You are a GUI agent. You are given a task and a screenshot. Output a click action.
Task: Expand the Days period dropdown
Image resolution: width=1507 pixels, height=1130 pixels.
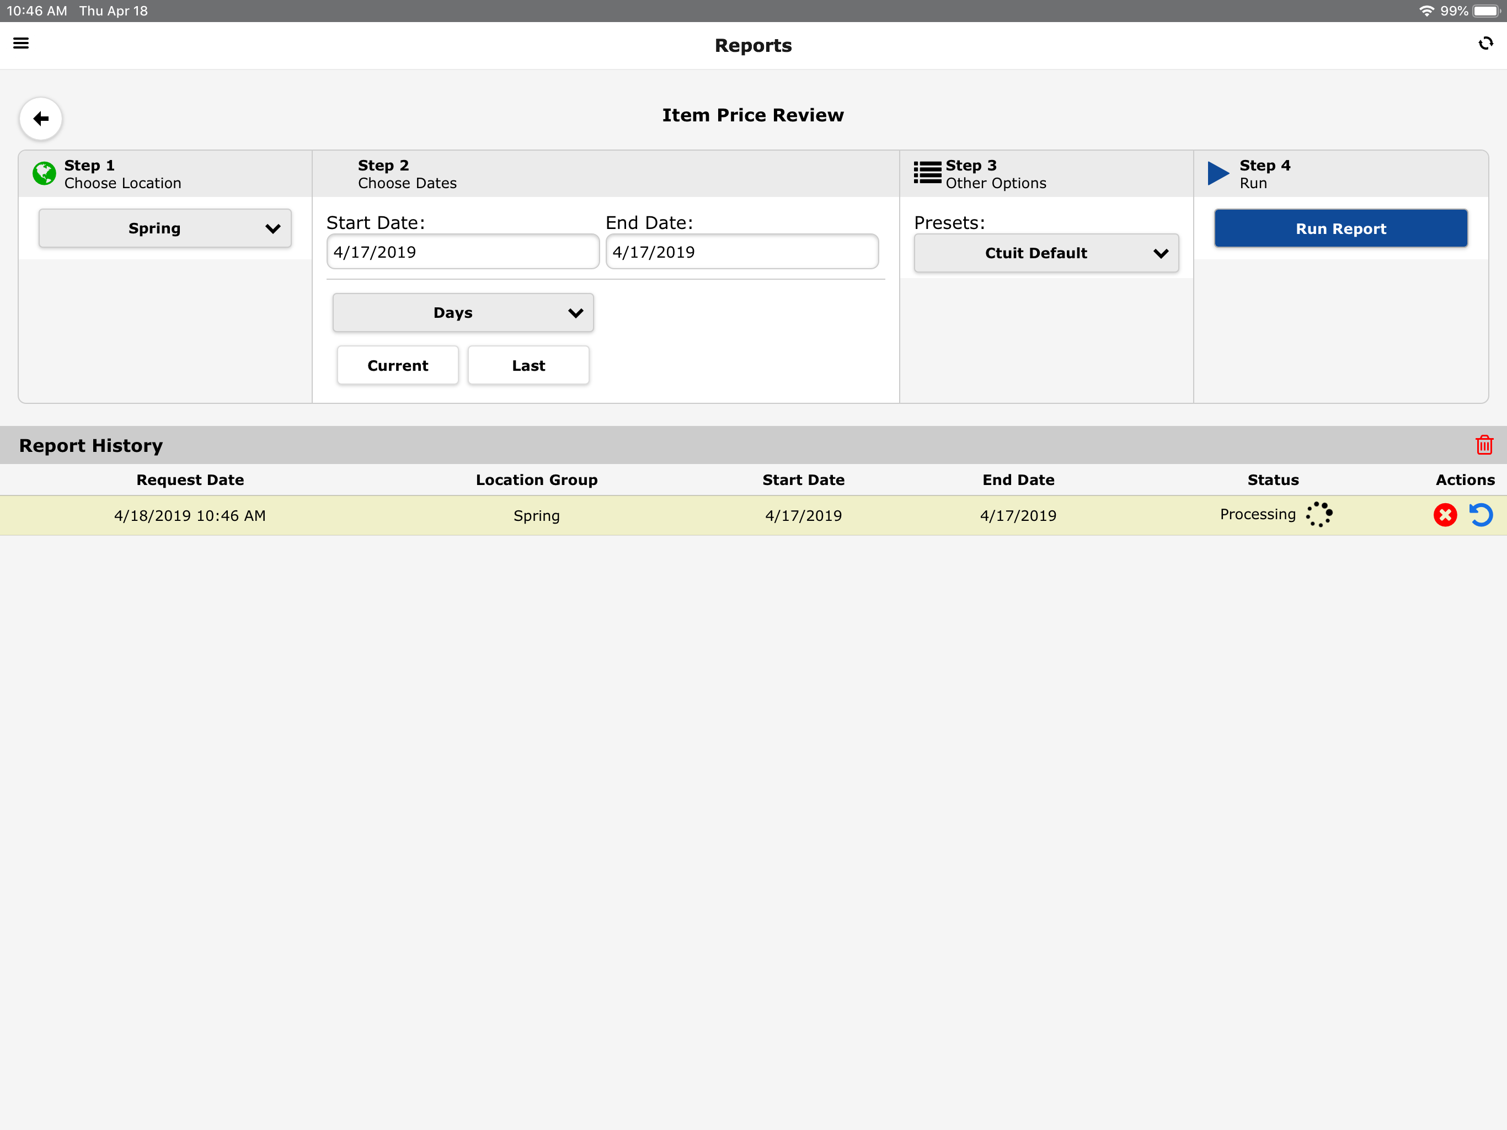click(x=463, y=313)
